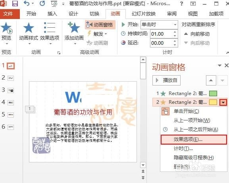Decrease 延迟 delay with down spinner
Screen dimensions: 229x183
tap(175, 45)
